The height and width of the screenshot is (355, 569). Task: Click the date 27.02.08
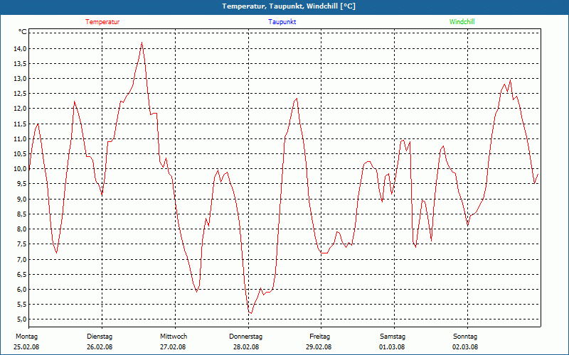(x=173, y=347)
